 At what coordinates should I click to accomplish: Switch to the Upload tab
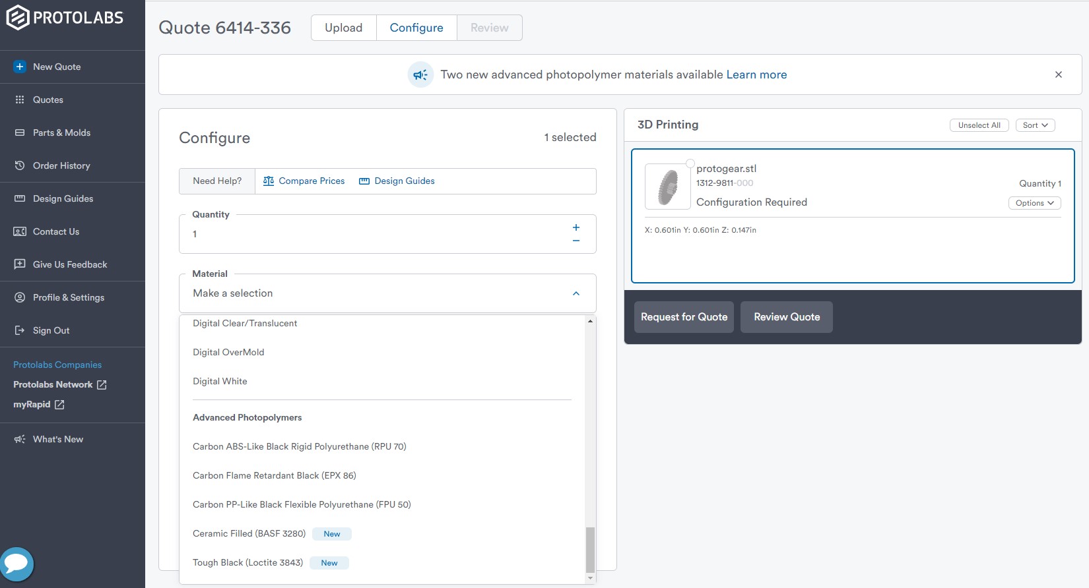pyautogui.click(x=343, y=28)
